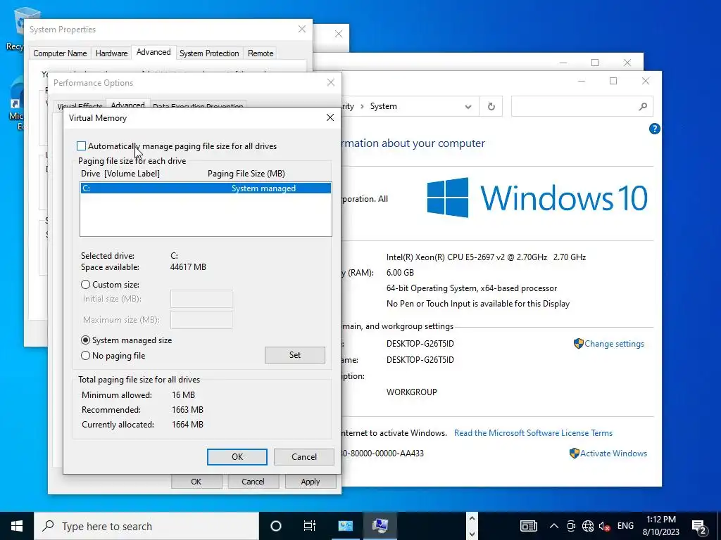Switch to System Properties taskbar app
The image size is (721, 540).
click(380, 526)
